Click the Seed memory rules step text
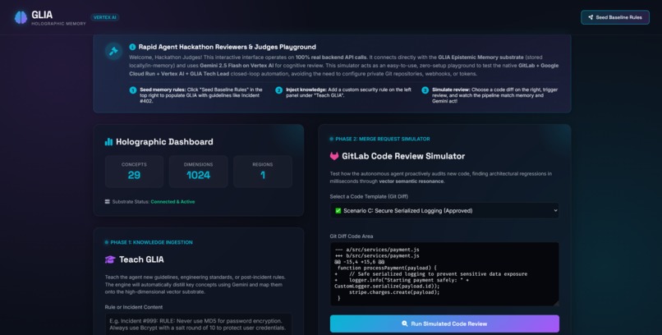Screen dimensions: 662x335 (x=201, y=95)
